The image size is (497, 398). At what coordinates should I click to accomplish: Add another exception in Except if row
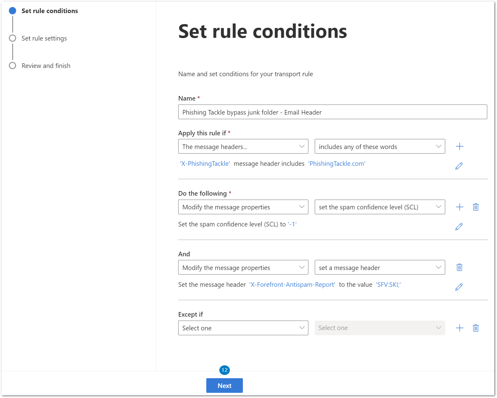coord(460,328)
